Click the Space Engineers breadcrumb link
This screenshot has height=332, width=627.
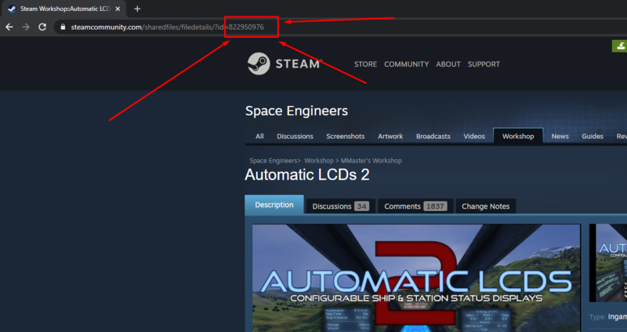click(x=274, y=160)
